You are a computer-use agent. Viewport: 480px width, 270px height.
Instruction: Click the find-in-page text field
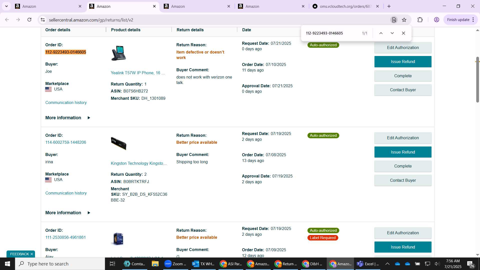(x=331, y=33)
